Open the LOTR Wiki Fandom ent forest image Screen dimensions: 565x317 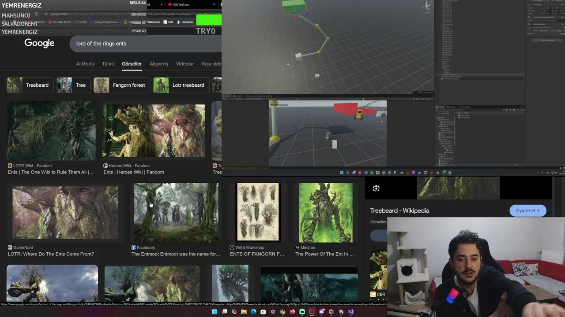click(x=51, y=131)
